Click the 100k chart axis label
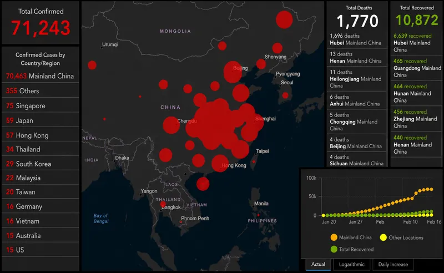The width and height of the screenshot is (444, 273). tap(311, 178)
